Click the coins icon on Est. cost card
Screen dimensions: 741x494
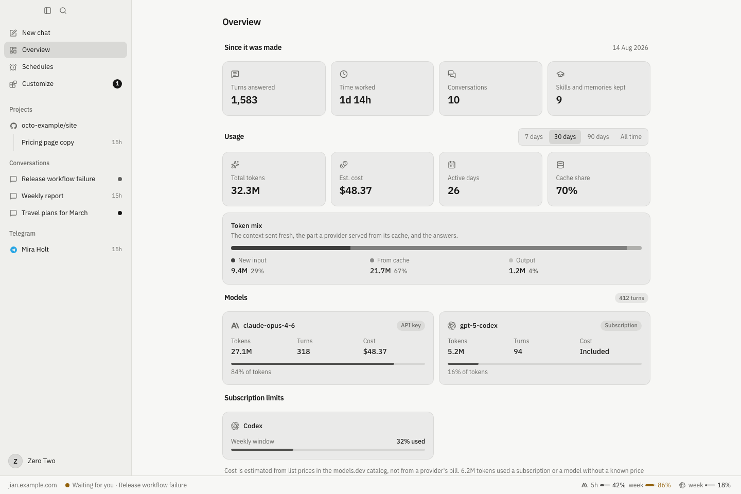click(x=344, y=165)
